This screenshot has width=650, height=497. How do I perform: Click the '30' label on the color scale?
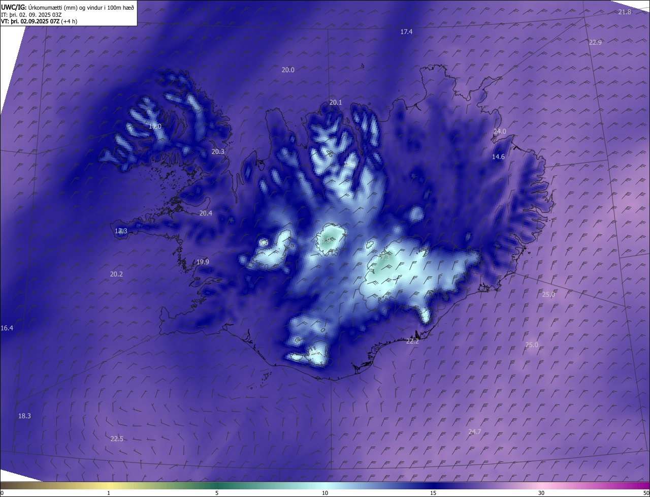pyautogui.click(x=541, y=493)
